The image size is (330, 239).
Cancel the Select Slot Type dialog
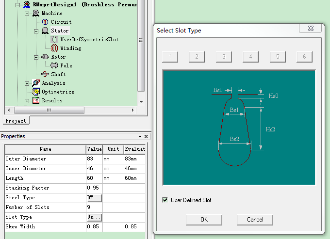(255, 220)
